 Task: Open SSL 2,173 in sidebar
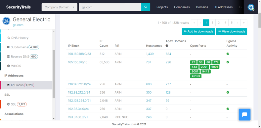click(17, 104)
